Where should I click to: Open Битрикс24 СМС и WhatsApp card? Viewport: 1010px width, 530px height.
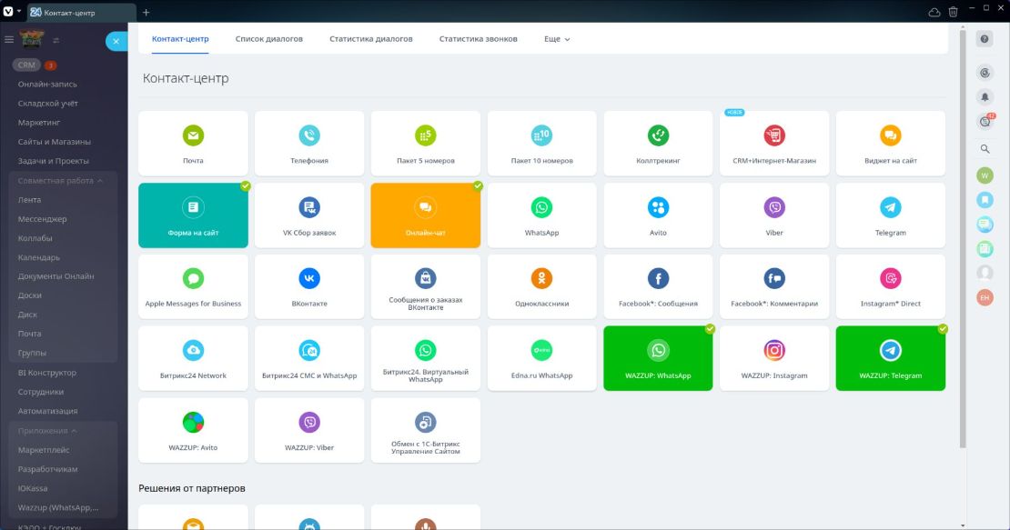309,358
